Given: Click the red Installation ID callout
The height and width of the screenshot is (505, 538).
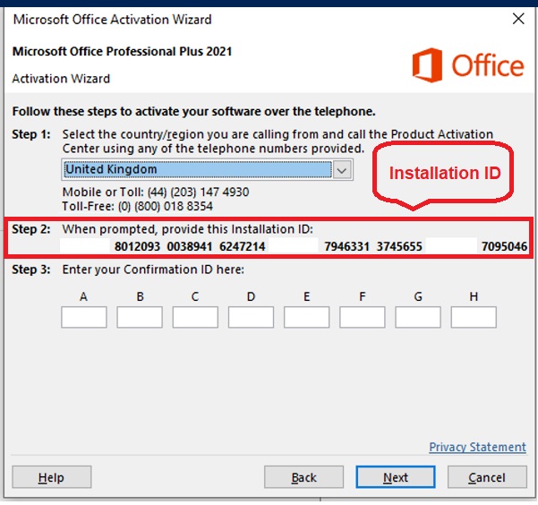Looking at the screenshot, I should pyautogui.click(x=445, y=173).
